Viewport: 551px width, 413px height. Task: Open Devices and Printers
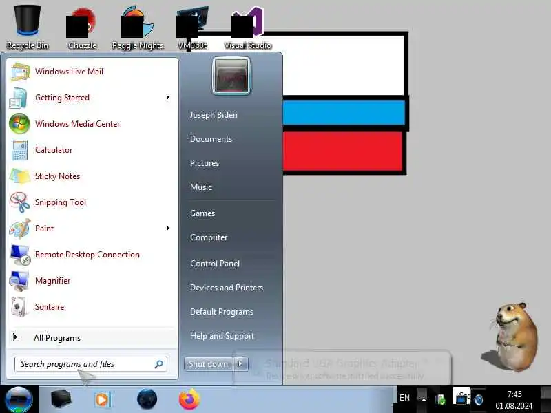[x=227, y=288]
